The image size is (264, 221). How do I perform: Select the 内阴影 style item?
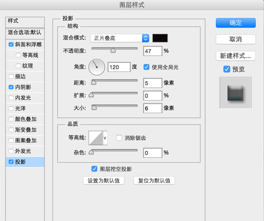23,87
